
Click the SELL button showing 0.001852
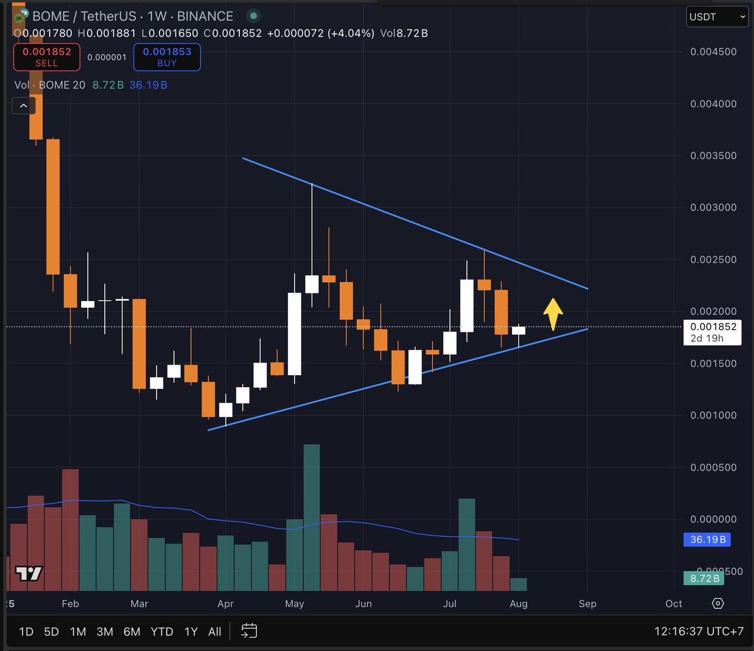tap(46, 57)
